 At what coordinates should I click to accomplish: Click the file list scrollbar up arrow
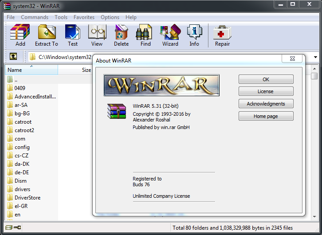314,69
